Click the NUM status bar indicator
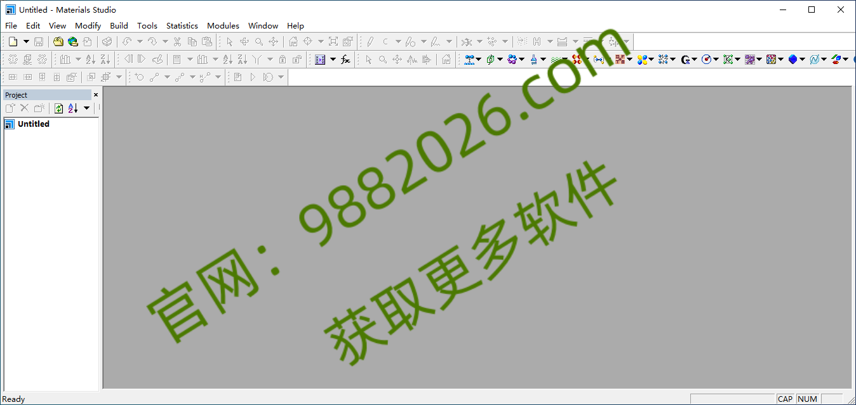The height and width of the screenshot is (405, 856). pyautogui.click(x=808, y=399)
